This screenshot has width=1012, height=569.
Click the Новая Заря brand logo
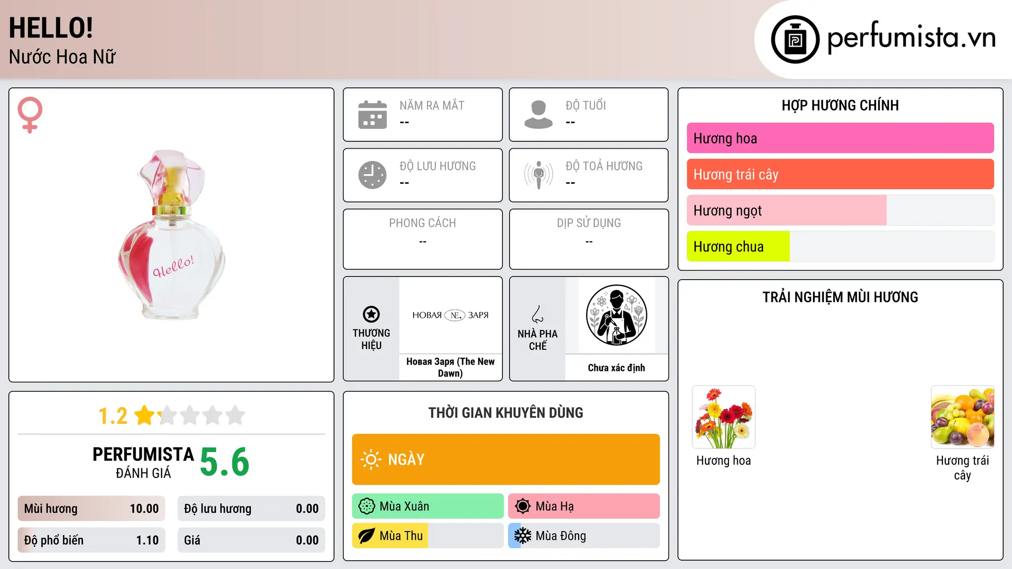pos(450,315)
